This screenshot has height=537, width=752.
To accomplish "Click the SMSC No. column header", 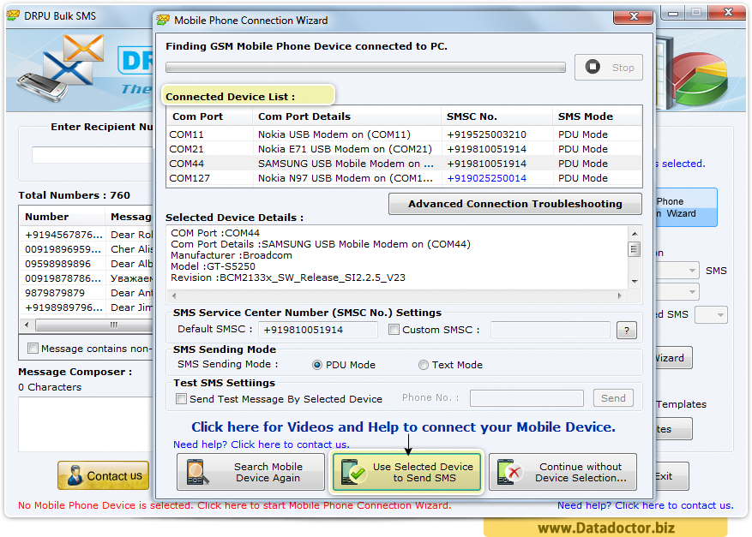I will [496, 116].
